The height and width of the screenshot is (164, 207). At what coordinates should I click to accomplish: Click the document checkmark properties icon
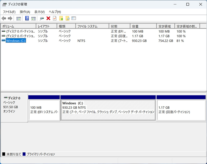[55, 18]
